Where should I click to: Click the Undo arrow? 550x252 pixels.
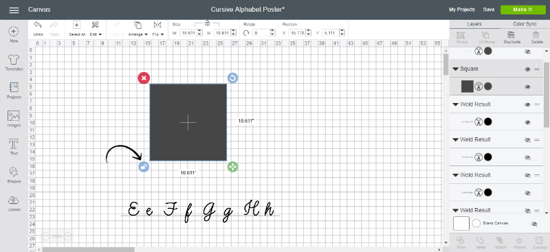click(x=38, y=25)
